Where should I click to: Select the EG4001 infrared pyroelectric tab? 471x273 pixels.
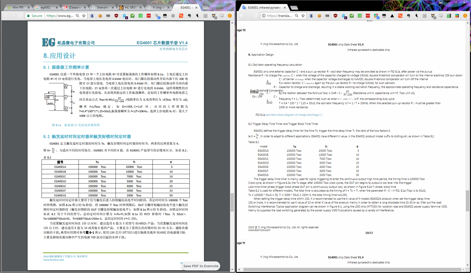pos(264,8)
